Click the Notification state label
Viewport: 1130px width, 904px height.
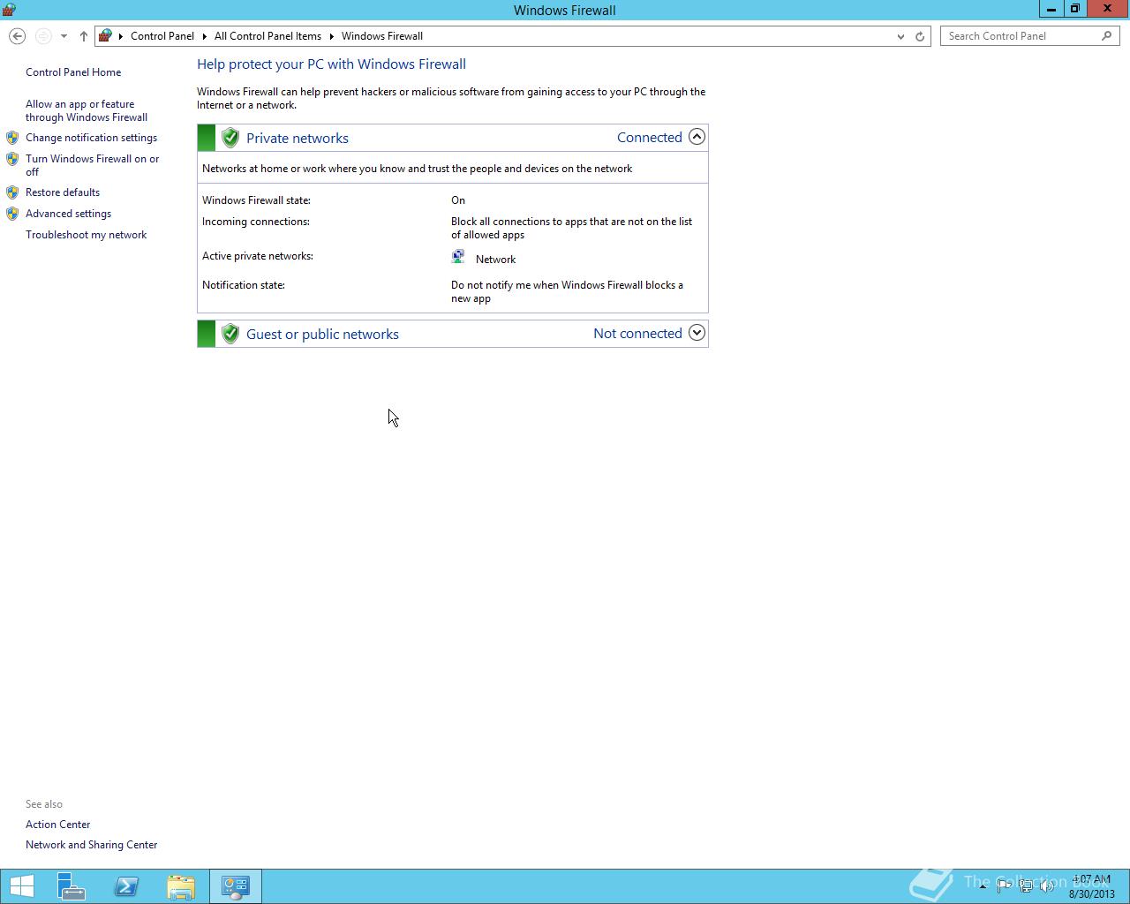point(244,285)
